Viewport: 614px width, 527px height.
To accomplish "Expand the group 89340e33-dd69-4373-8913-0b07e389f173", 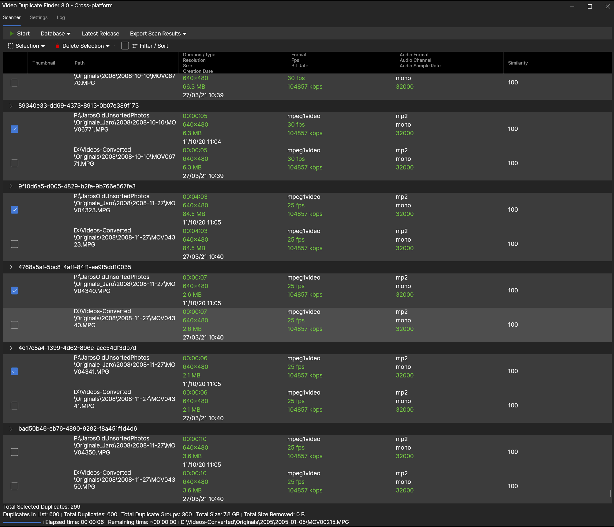I will pos(11,106).
